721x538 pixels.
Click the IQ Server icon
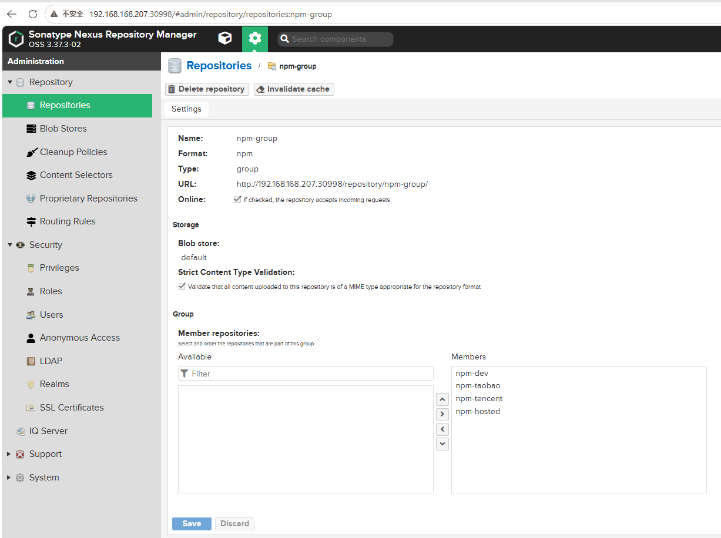tap(21, 431)
